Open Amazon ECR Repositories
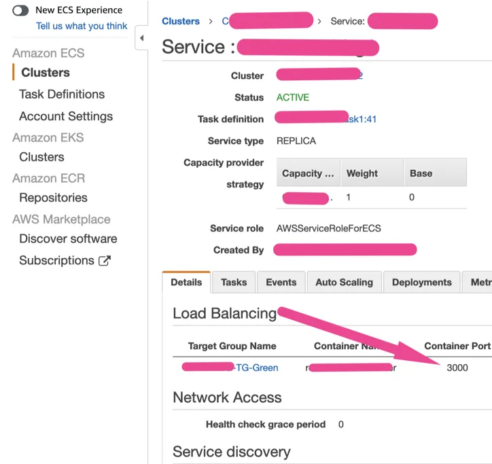 tap(53, 198)
